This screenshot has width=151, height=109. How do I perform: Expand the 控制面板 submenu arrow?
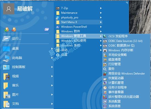point(52,67)
